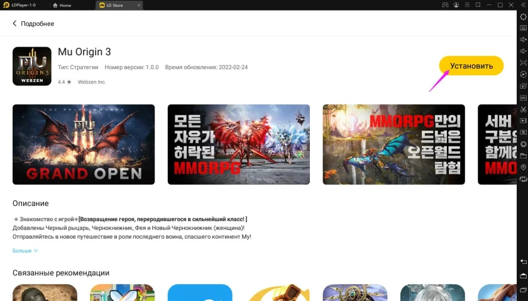528x301 pixels.
Task: Open the solid blue recommended app icon
Action: pos(200,293)
